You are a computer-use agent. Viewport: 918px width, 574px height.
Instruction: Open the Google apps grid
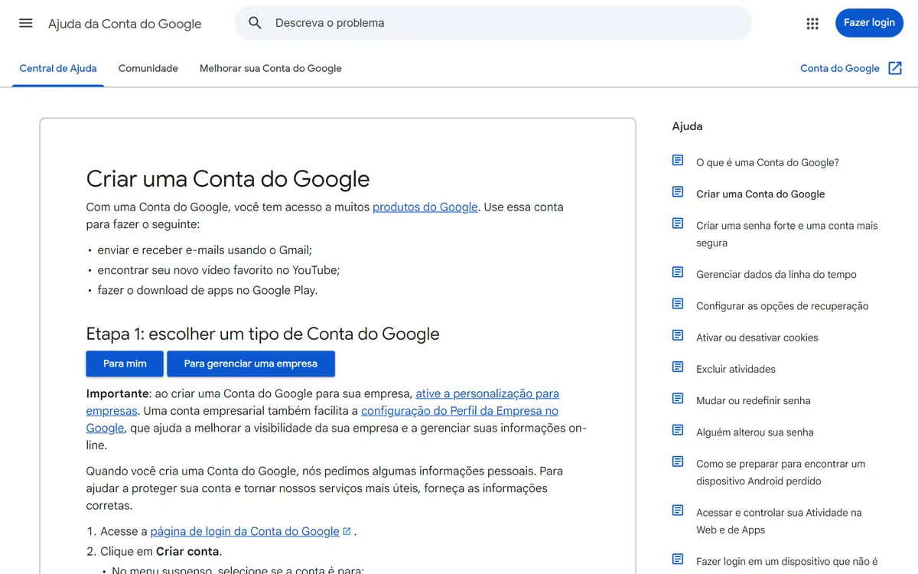812,24
